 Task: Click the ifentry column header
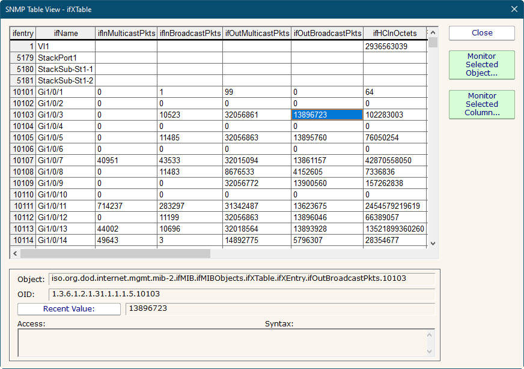[23, 33]
